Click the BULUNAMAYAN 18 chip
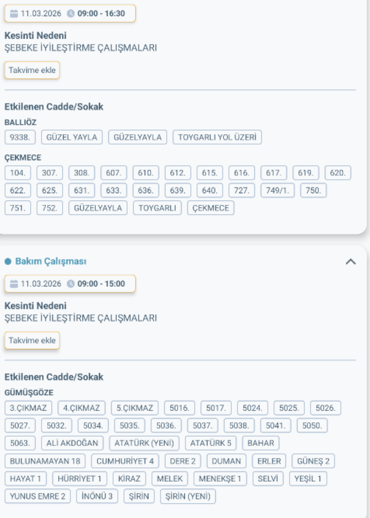 tap(43, 461)
